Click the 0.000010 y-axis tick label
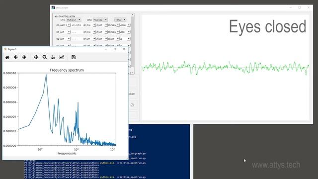Screen dimensions: 318x179 (10, 73)
